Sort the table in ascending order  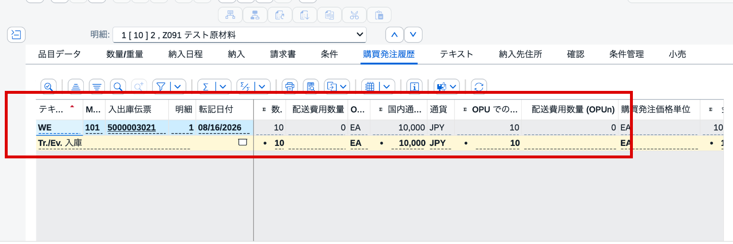coord(76,87)
